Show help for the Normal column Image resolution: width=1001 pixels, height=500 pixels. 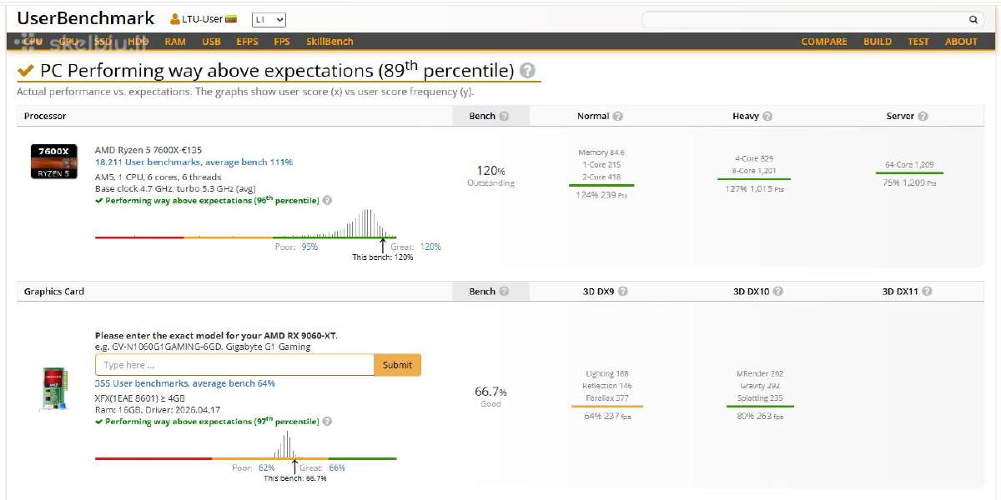tap(618, 117)
